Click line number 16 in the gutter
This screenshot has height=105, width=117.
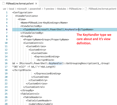[x=6, y=63]
